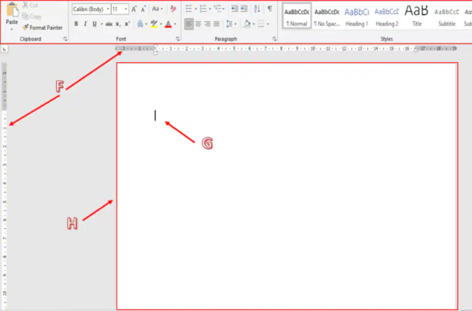The image size is (472, 311).
Task: Toggle Bold formatting
Action: point(76,24)
